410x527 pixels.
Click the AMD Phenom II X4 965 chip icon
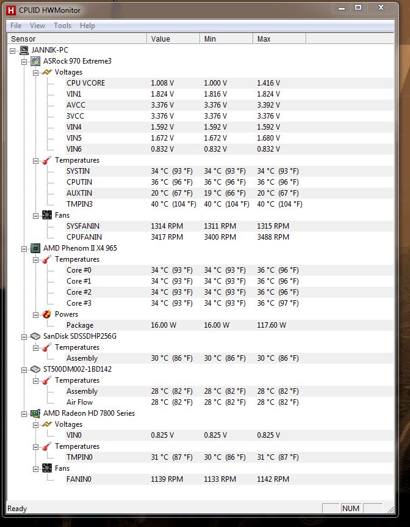click(35, 248)
